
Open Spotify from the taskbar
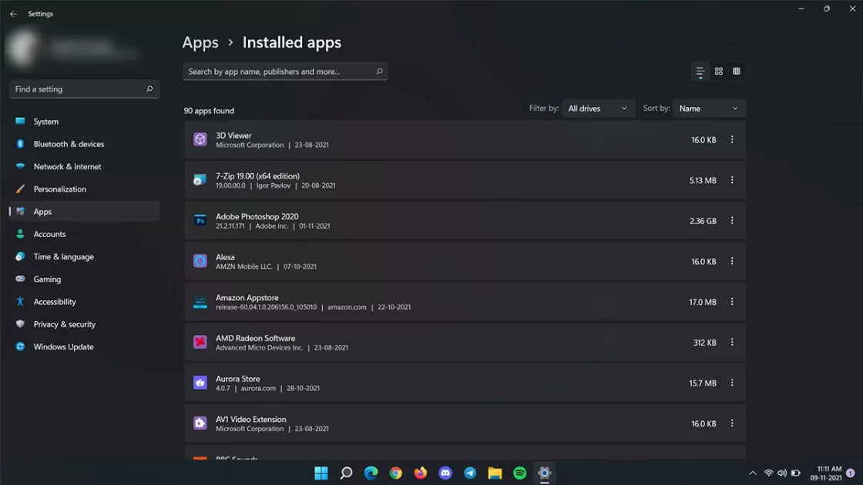(x=519, y=473)
